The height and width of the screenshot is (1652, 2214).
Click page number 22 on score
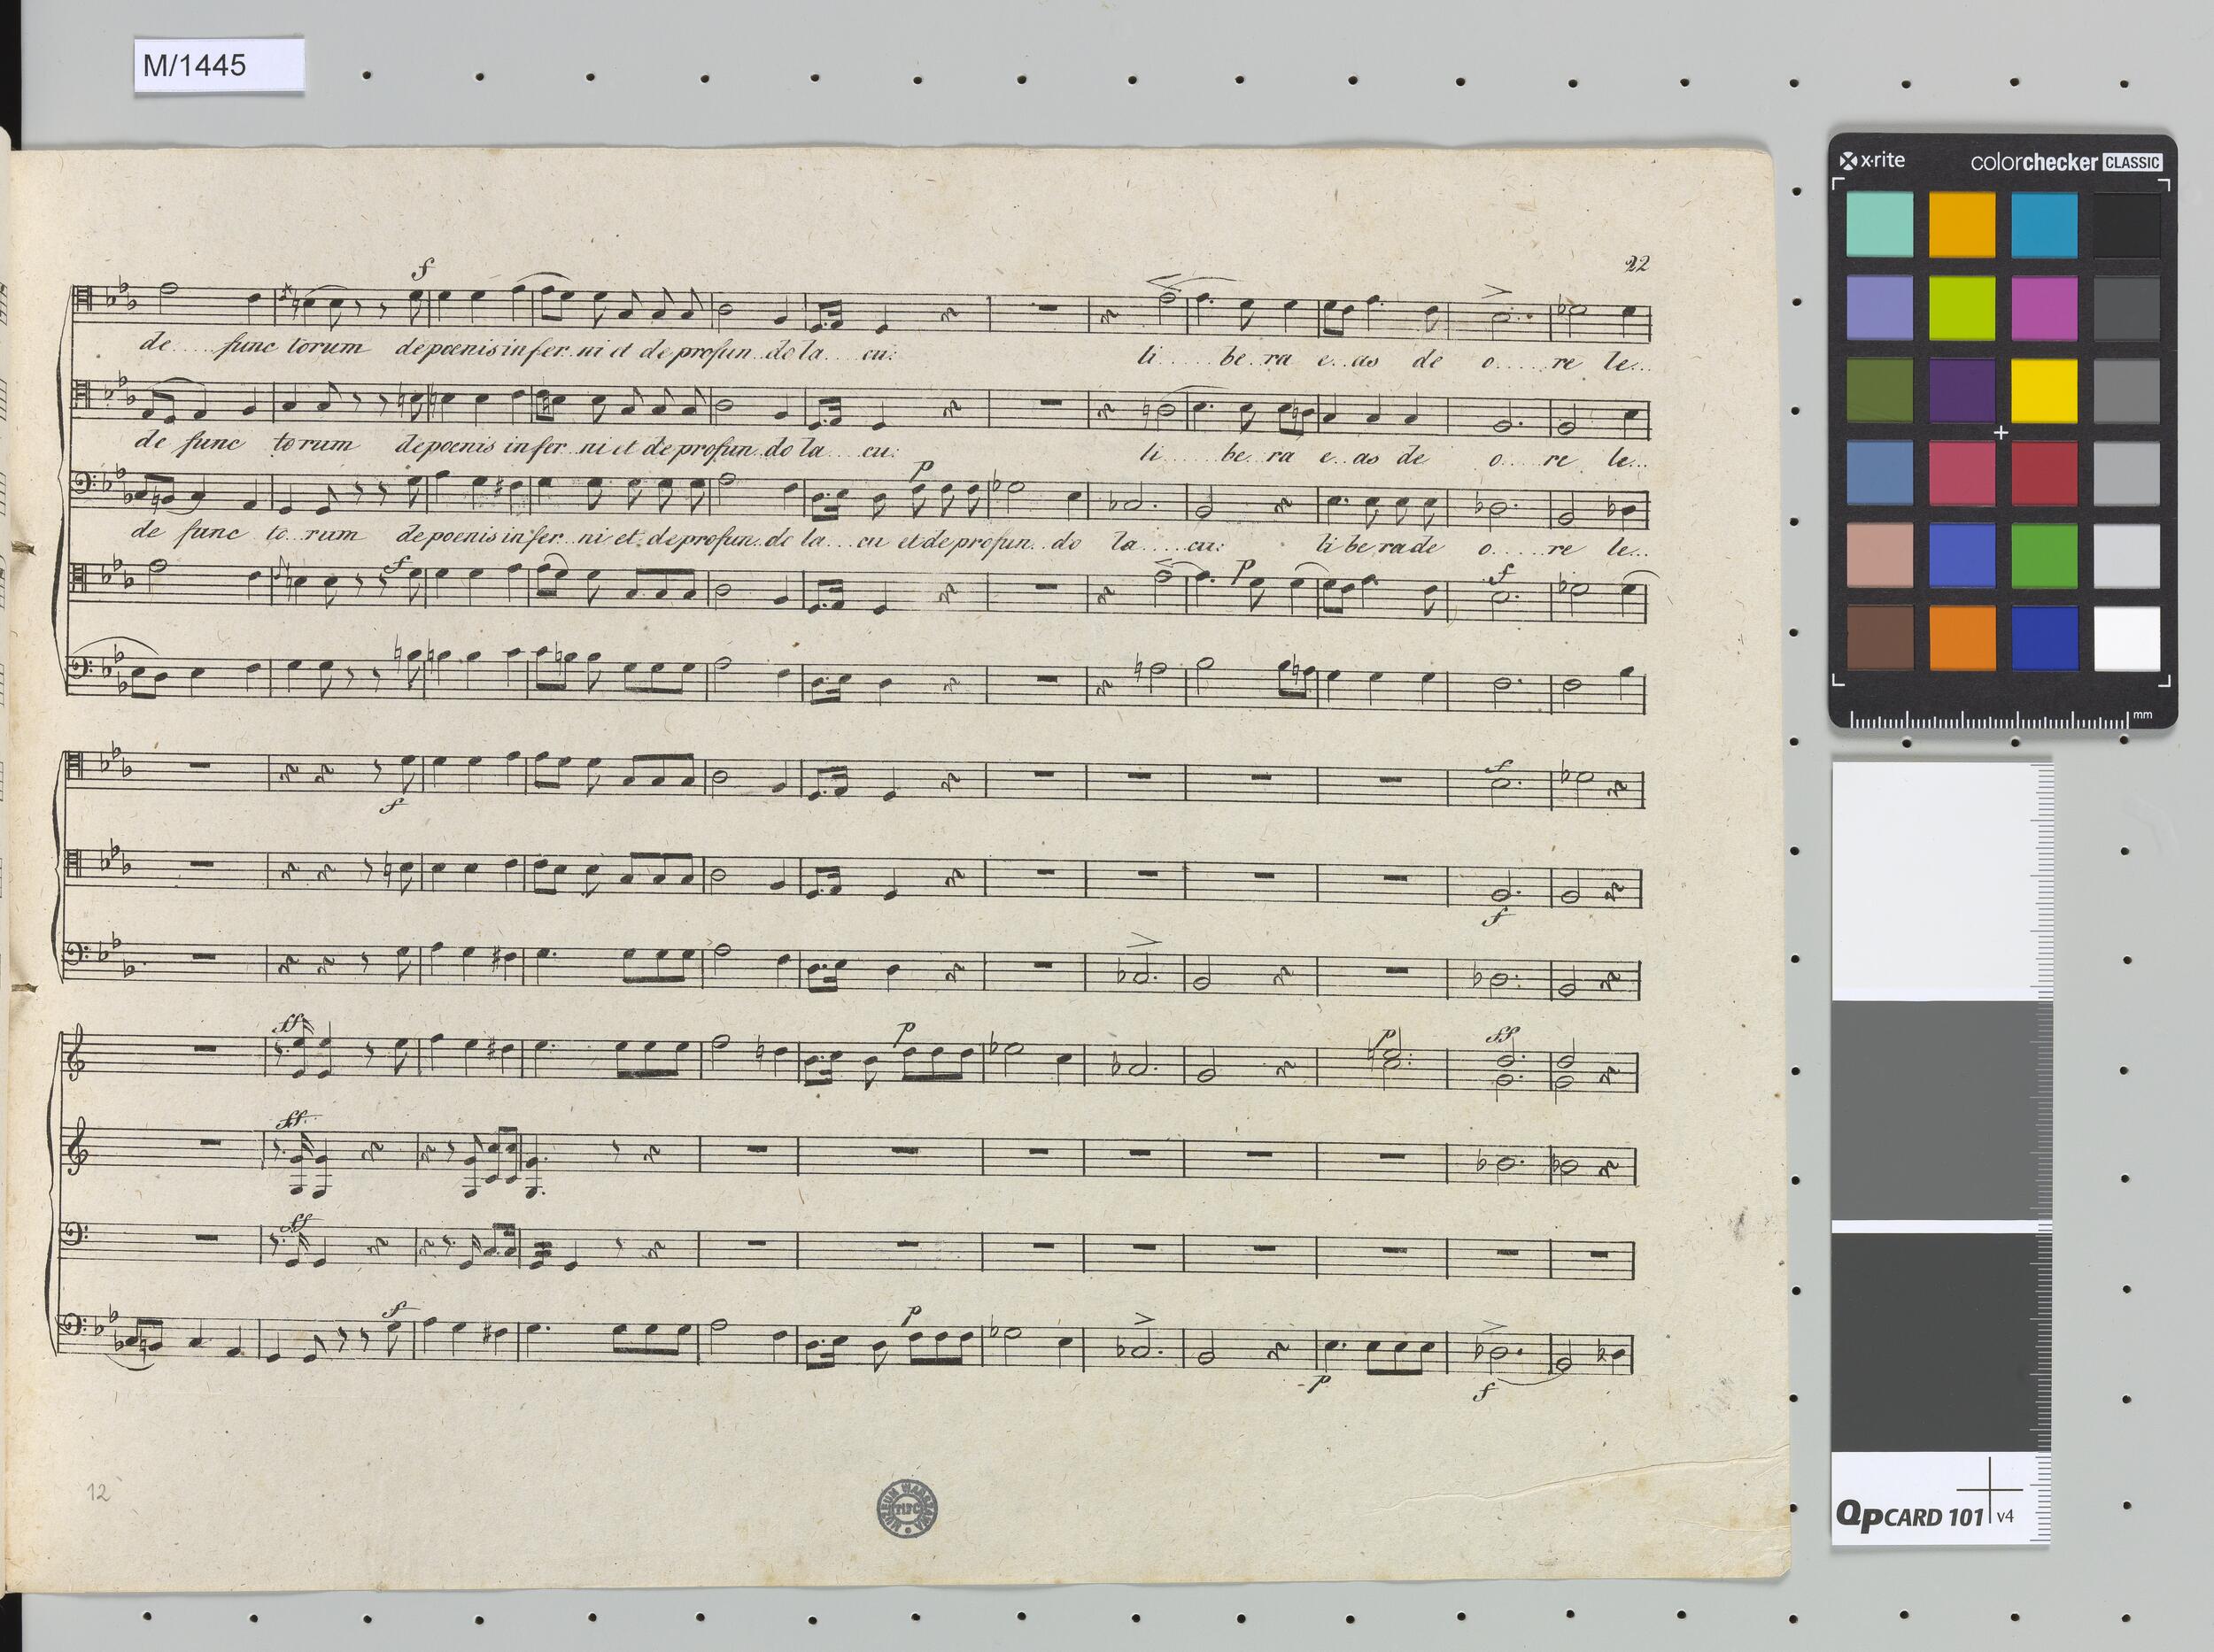tap(1637, 264)
